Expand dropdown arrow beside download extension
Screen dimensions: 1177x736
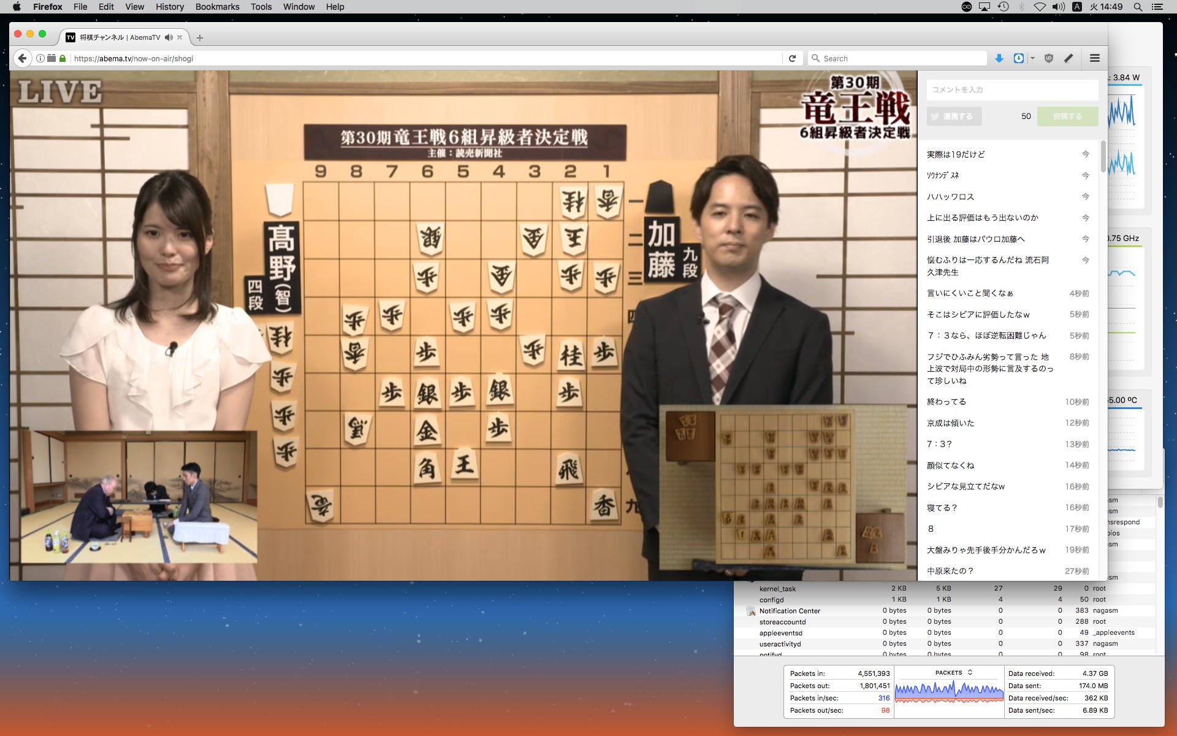[x=1032, y=58]
